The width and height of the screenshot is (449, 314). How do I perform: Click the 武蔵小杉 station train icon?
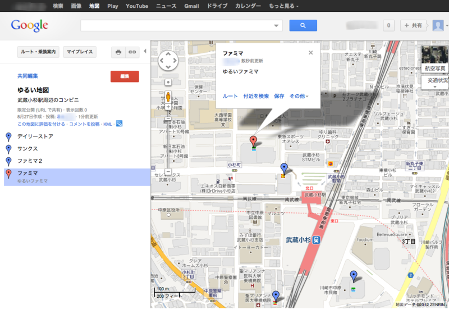316,239
